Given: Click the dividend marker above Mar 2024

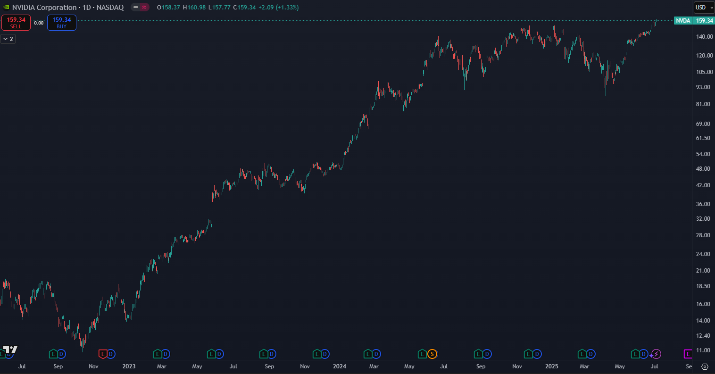Looking at the screenshot, I should (x=376, y=354).
